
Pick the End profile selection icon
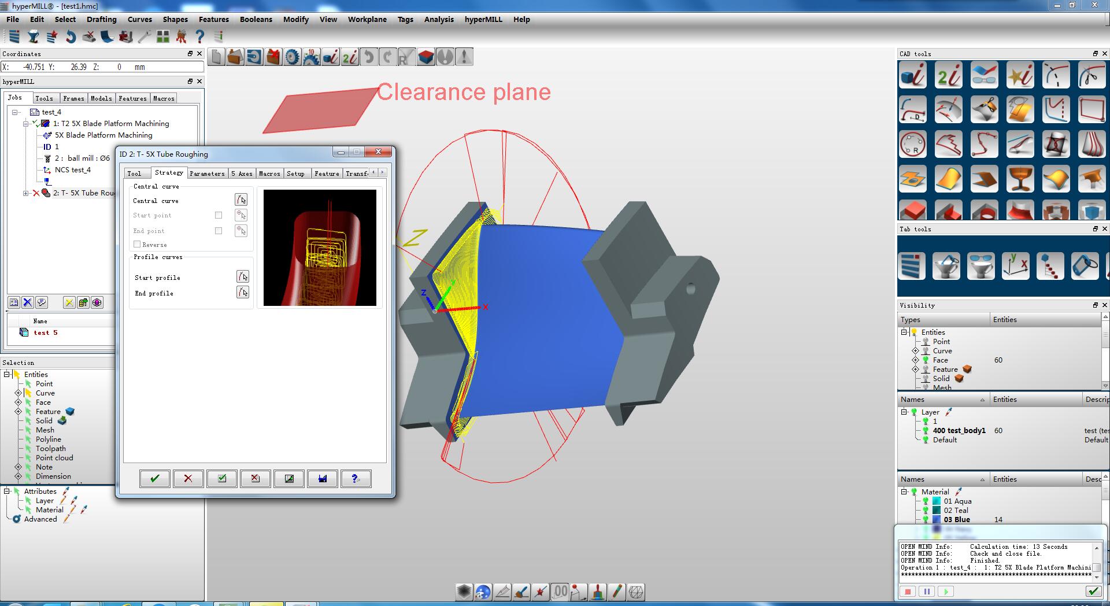tap(243, 293)
